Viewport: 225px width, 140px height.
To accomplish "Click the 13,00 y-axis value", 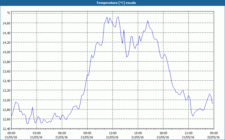I will click(6, 100).
